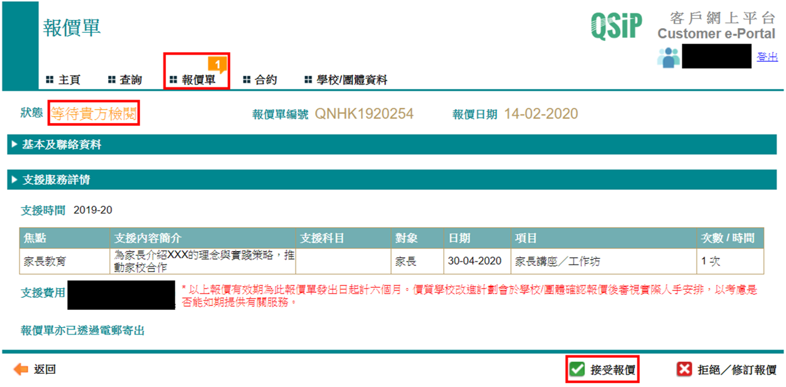Click the 登出 logout link
786x387 pixels.
point(767,56)
